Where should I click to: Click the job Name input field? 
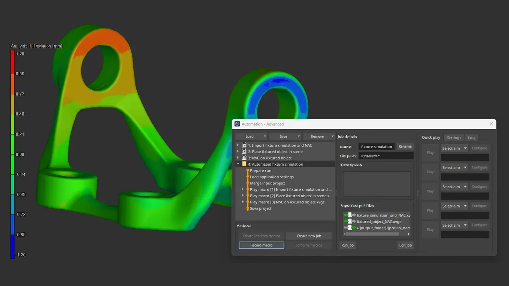[x=376, y=146]
